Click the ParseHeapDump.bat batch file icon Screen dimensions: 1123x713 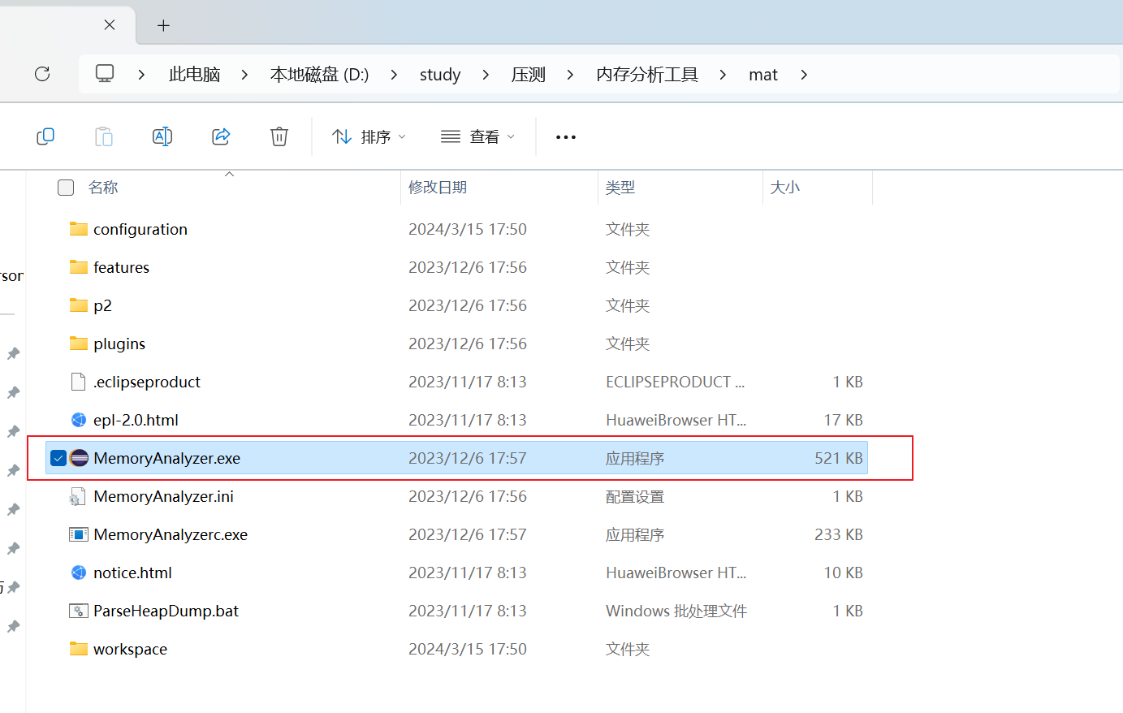[79, 611]
